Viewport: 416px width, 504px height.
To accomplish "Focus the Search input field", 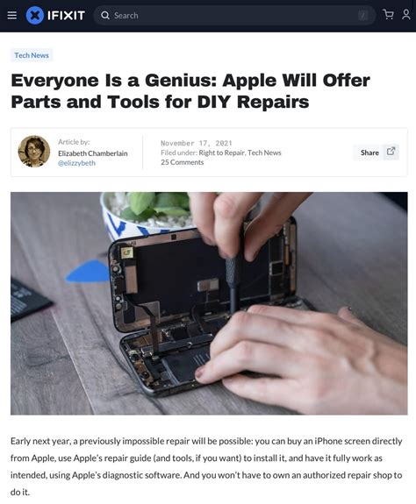I will coord(234,16).
